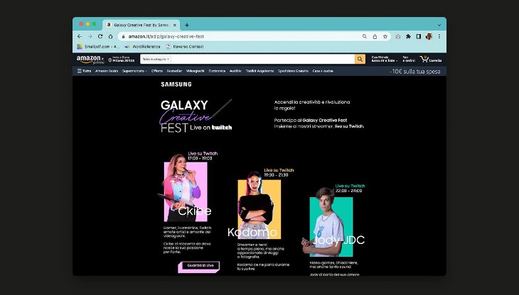Open the Reverso Context bookmark
The width and height of the screenshot is (519, 295).
(x=185, y=47)
